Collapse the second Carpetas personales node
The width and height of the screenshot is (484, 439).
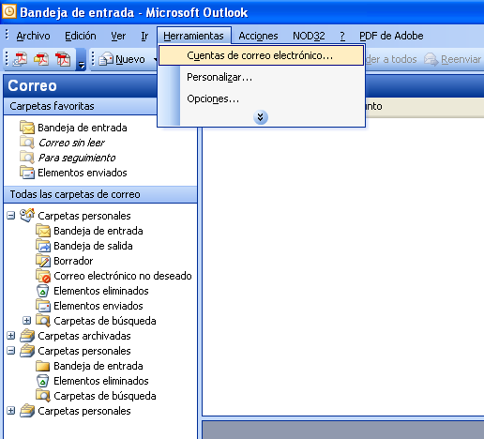11,351
